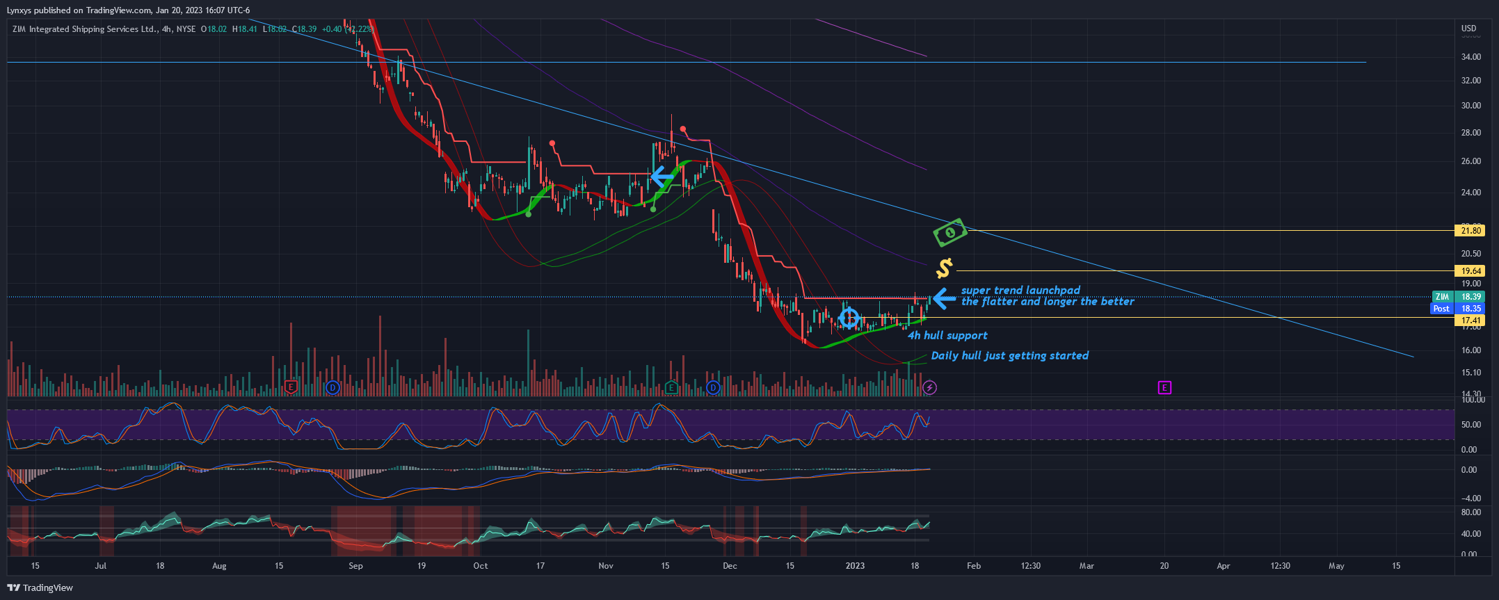Click the USD currency label
Image resolution: width=1499 pixels, height=600 pixels.
1468,29
